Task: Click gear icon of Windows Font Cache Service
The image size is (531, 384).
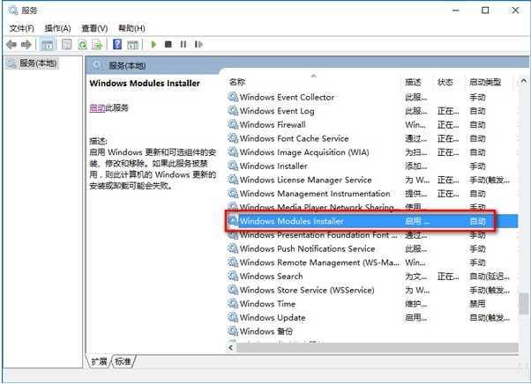Action: point(233,138)
